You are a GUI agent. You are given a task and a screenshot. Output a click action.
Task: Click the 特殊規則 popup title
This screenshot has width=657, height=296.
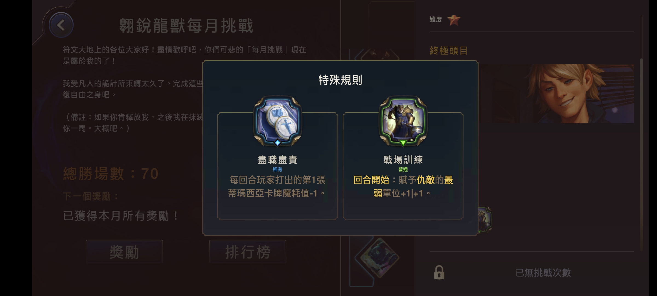point(340,80)
